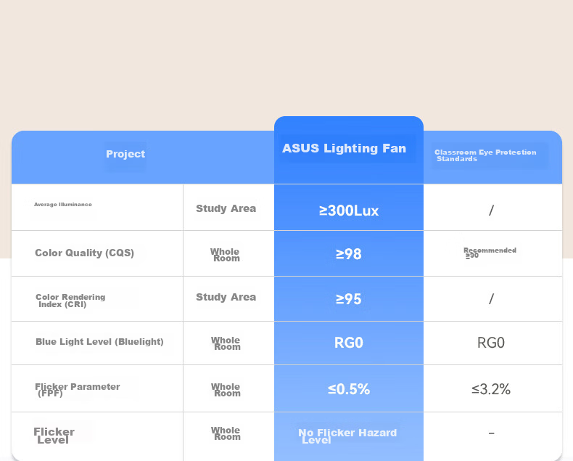The width and height of the screenshot is (573, 461).
Task: Click "Whole Room" in the Flicker Parameter row
Action: [x=226, y=390]
